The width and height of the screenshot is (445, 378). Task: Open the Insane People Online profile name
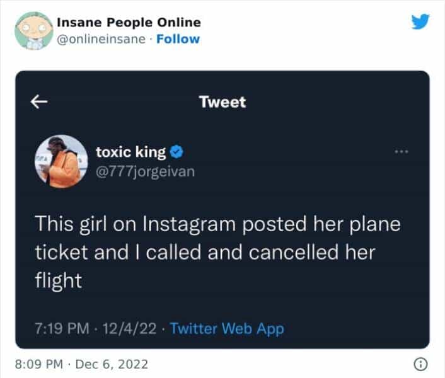coord(129,23)
